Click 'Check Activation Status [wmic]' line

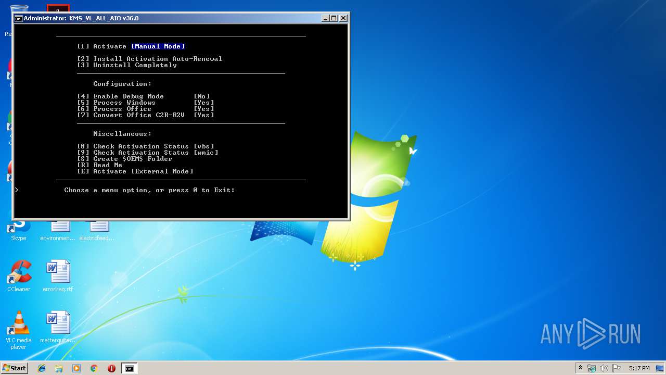click(148, 153)
